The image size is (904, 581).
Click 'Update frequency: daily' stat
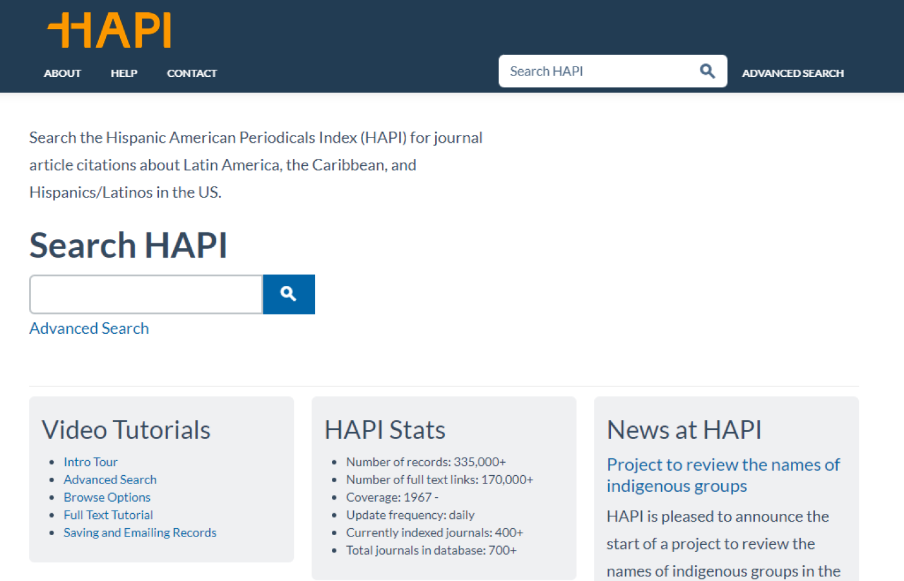coord(410,515)
